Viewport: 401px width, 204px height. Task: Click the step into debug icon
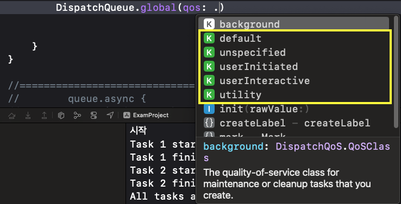click(28, 116)
